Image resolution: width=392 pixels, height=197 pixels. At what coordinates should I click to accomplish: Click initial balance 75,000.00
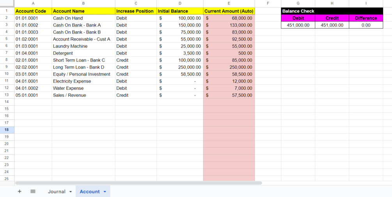click(180, 32)
